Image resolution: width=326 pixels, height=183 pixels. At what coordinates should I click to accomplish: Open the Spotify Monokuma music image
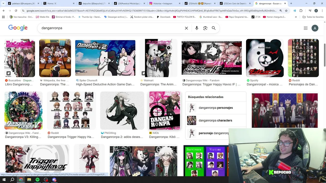pyautogui.click(x=265, y=58)
